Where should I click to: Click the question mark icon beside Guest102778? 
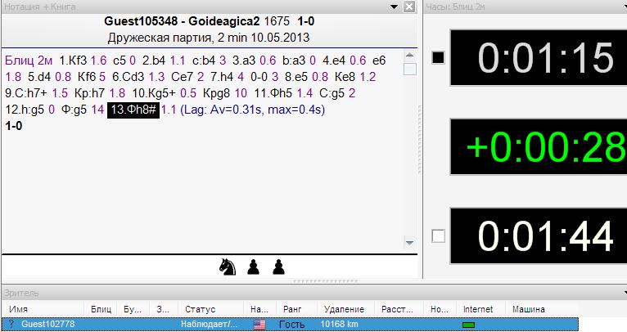click(11, 325)
